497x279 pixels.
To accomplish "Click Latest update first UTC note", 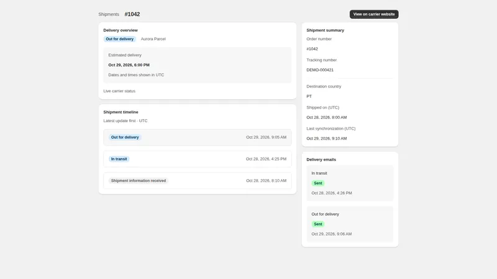I will pyautogui.click(x=125, y=121).
